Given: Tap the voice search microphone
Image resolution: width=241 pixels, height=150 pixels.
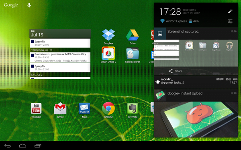Looking at the screenshot, I should click(29, 5).
